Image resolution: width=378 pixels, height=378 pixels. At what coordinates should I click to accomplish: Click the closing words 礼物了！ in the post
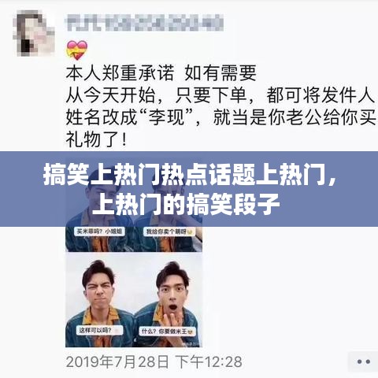point(97,139)
